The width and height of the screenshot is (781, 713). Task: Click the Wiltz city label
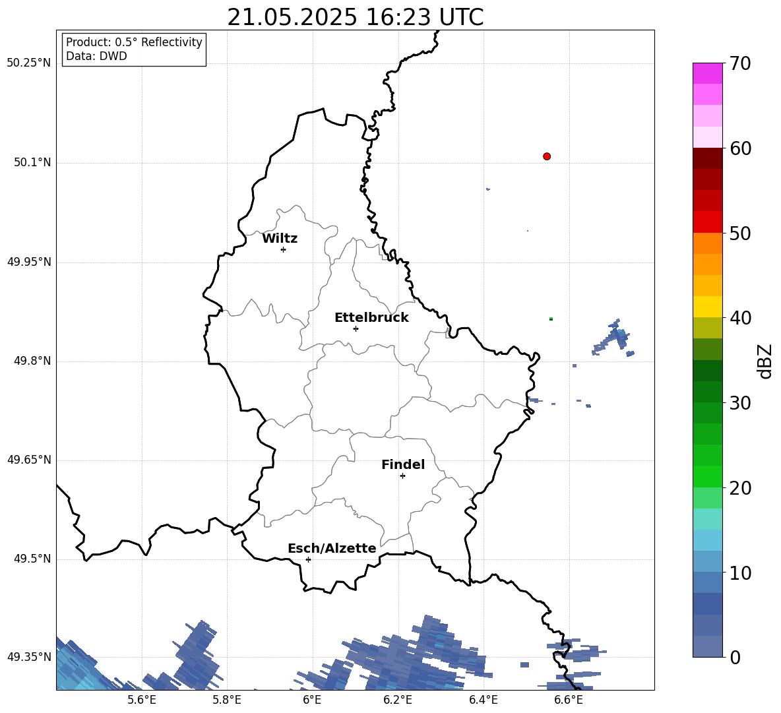pos(280,239)
